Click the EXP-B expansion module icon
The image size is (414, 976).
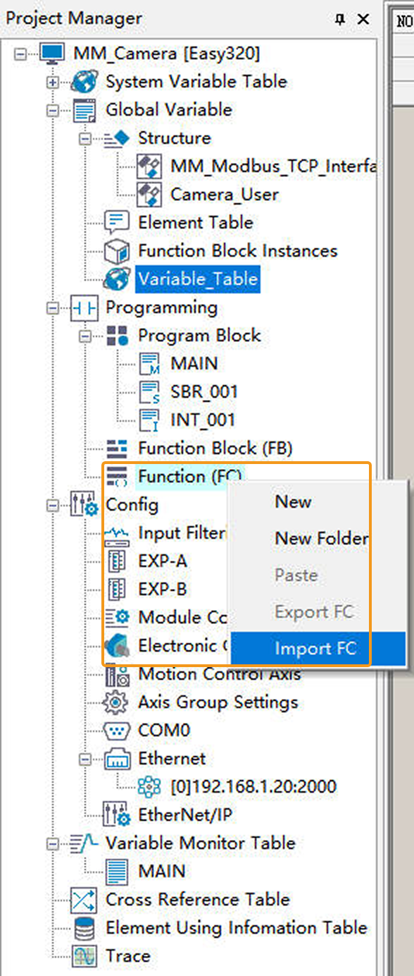coord(117,590)
